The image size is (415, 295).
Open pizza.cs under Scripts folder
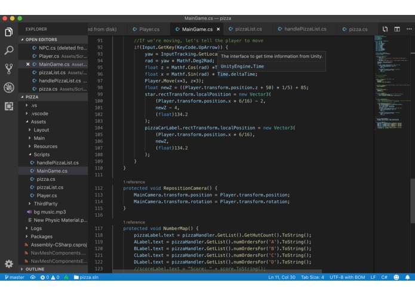[x=53, y=179]
